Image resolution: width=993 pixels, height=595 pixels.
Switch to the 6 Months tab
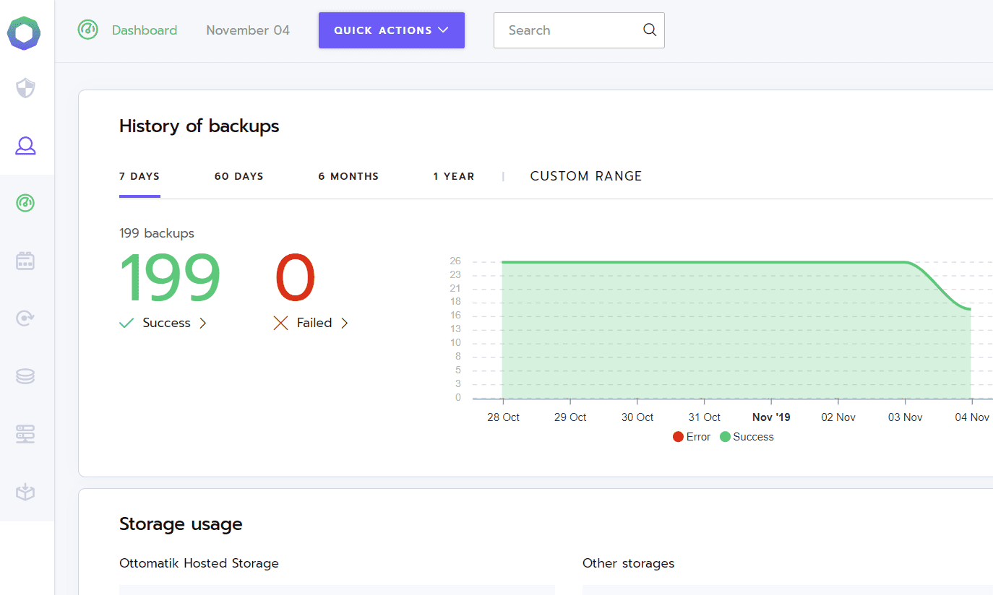(x=348, y=176)
